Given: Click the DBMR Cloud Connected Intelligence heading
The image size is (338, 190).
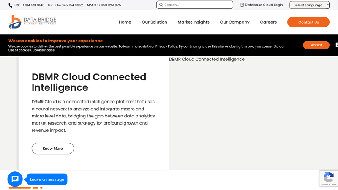Looking at the screenshot, I should 89,82.
